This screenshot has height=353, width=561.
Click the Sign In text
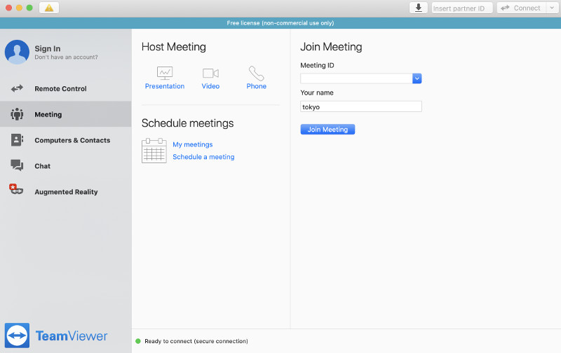pyautogui.click(x=48, y=48)
